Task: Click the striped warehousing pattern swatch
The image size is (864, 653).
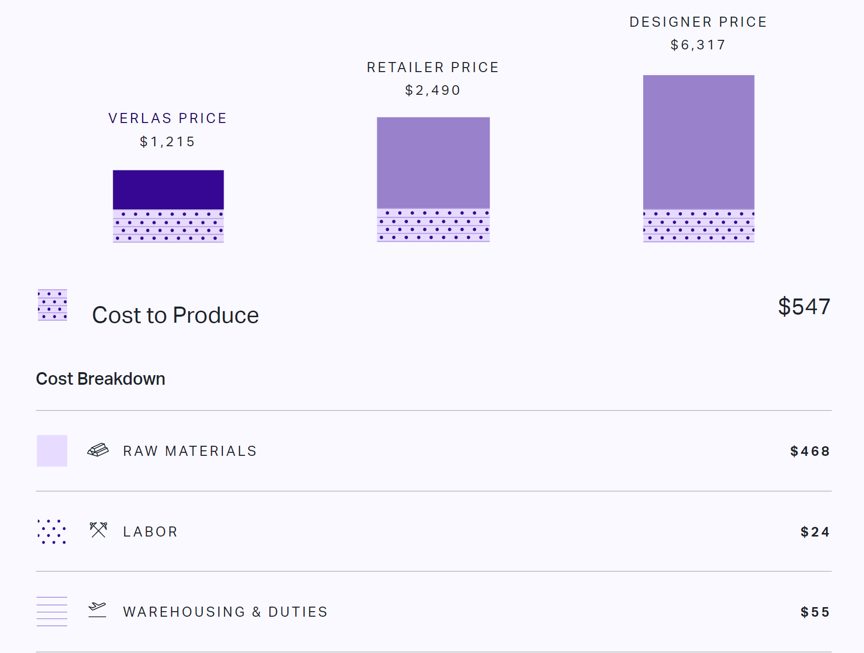Action: coord(52,611)
